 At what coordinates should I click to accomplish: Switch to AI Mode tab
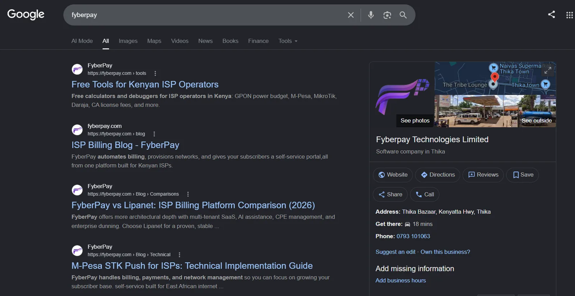tap(82, 41)
